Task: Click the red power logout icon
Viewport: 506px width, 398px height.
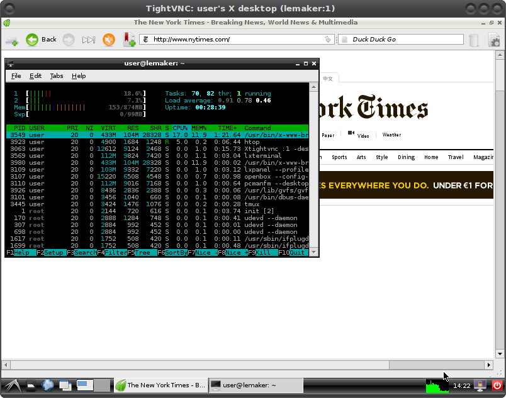Action: 497,385
